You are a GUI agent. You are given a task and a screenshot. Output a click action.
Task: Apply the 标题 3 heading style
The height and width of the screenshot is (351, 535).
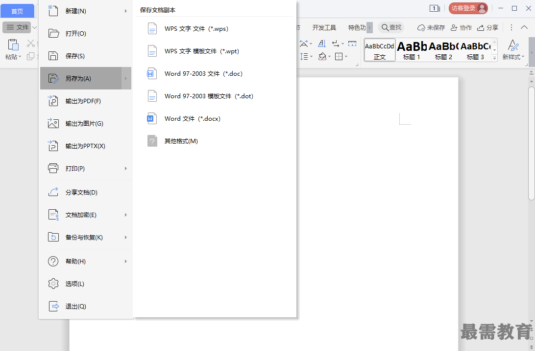coord(475,50)
